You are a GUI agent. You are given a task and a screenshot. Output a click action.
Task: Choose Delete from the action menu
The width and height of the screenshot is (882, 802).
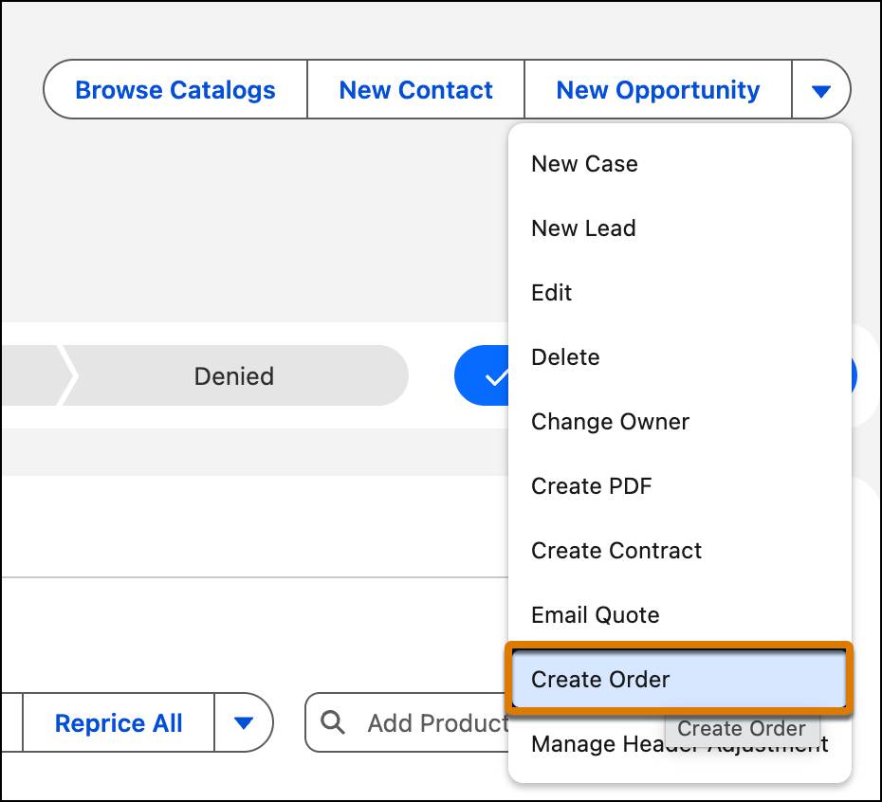click(x=565, y=356)
